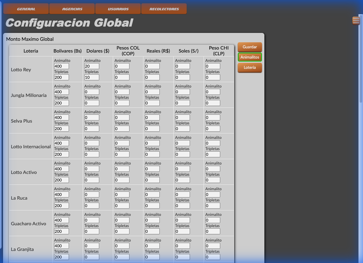Click Lotto Rey Animalito Bolivares field
This screenshot has width=363, height=263.
61,66
